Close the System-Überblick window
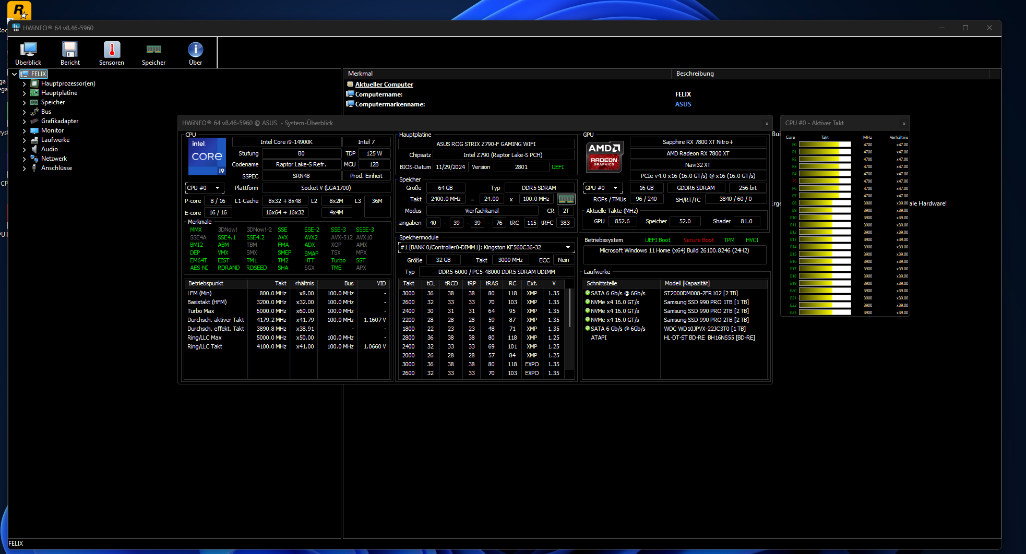 coord(767,124)
